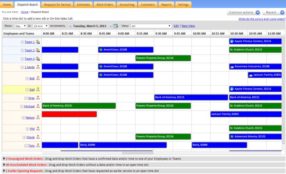Click the Edit view link
Image resolution: width=286 pixels, height=174 pixels.
(x=176, y=26)
